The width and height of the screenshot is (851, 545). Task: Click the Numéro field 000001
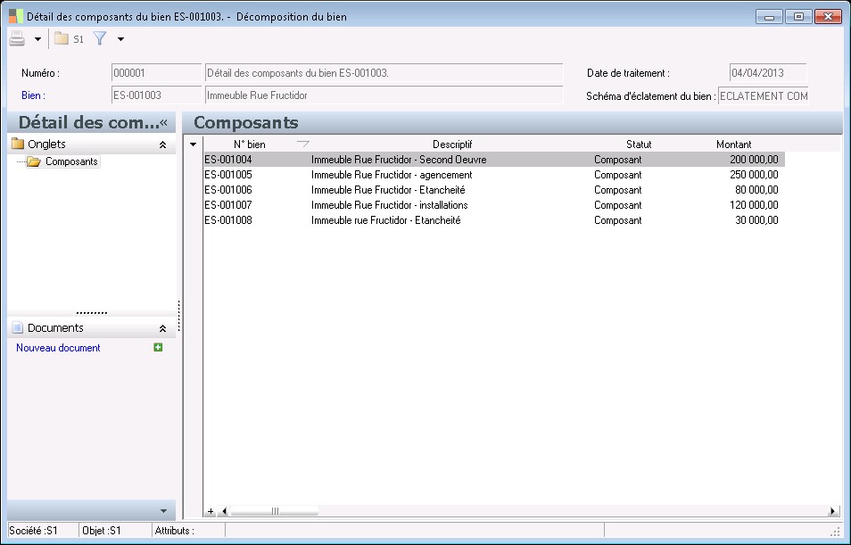pyautogui.click(x=156, y=73)
